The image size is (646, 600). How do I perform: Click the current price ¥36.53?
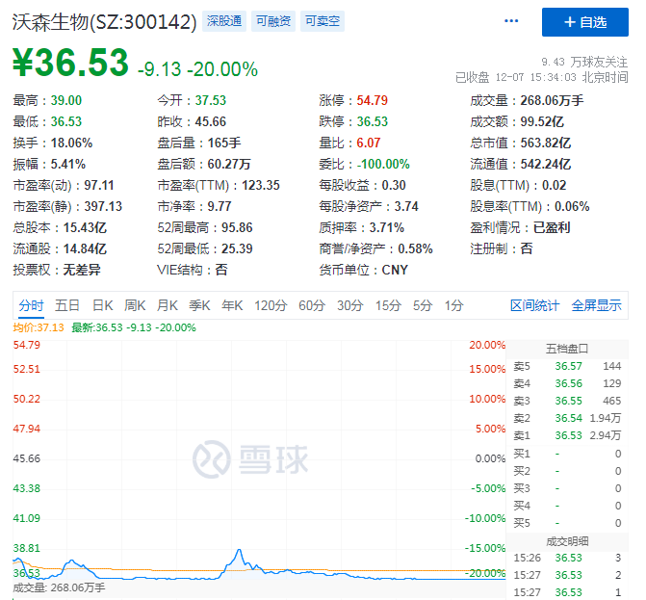70,63
